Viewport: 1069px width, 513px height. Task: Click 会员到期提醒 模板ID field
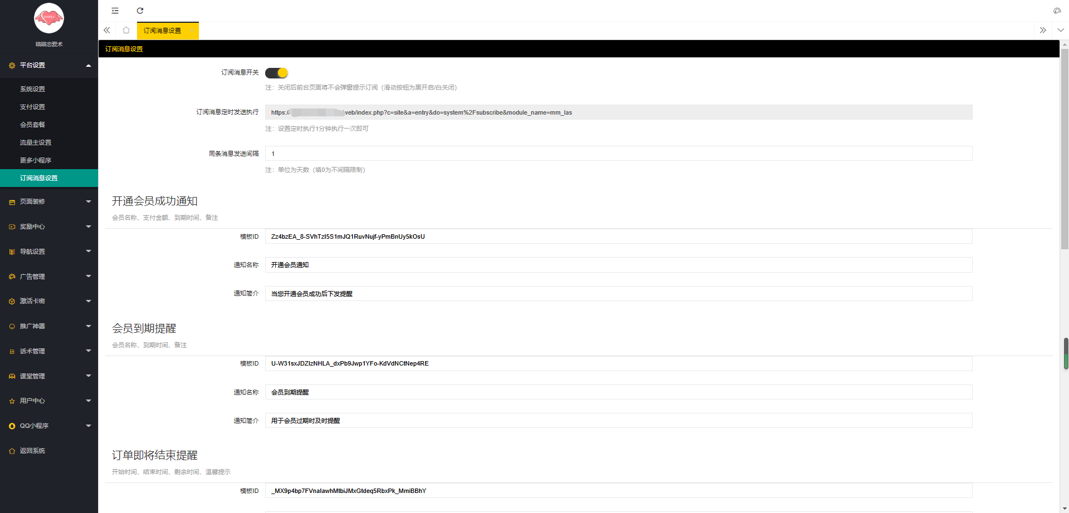(x=618, y=363)
